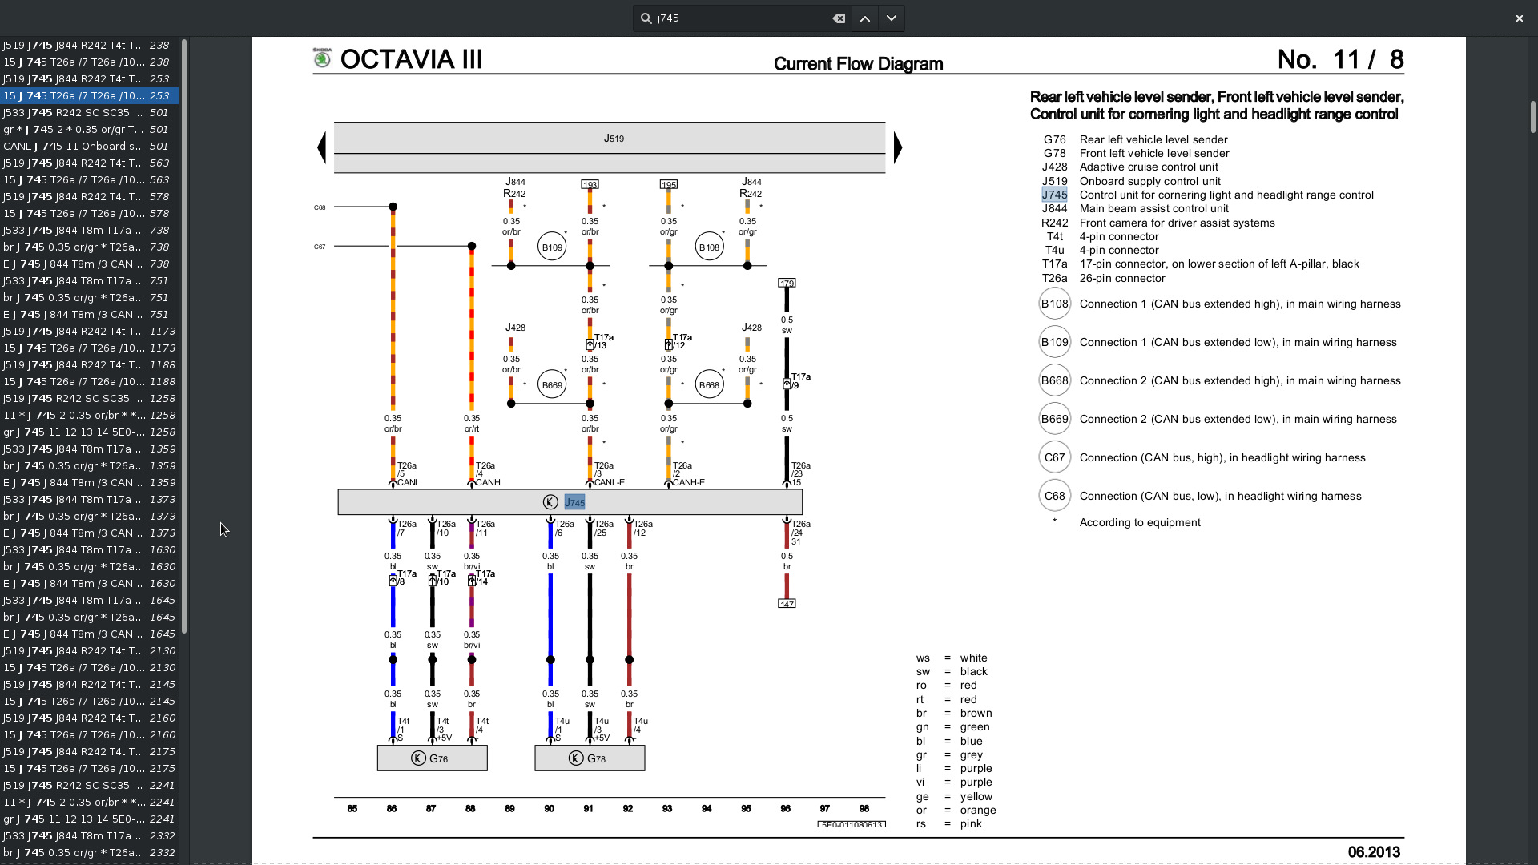Click right black arrow beside J519
Viewport: 1538px width, 865px height.
click(x=898, y=147)
